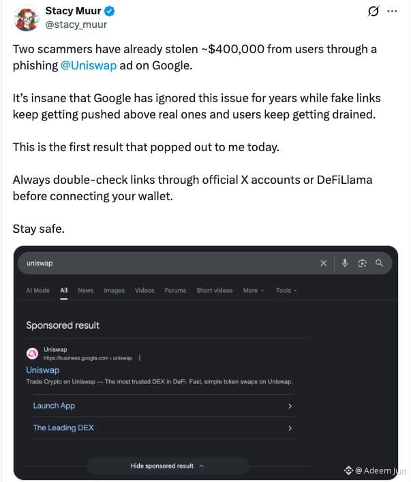Clear the uniswap search with X

point(323,263)
